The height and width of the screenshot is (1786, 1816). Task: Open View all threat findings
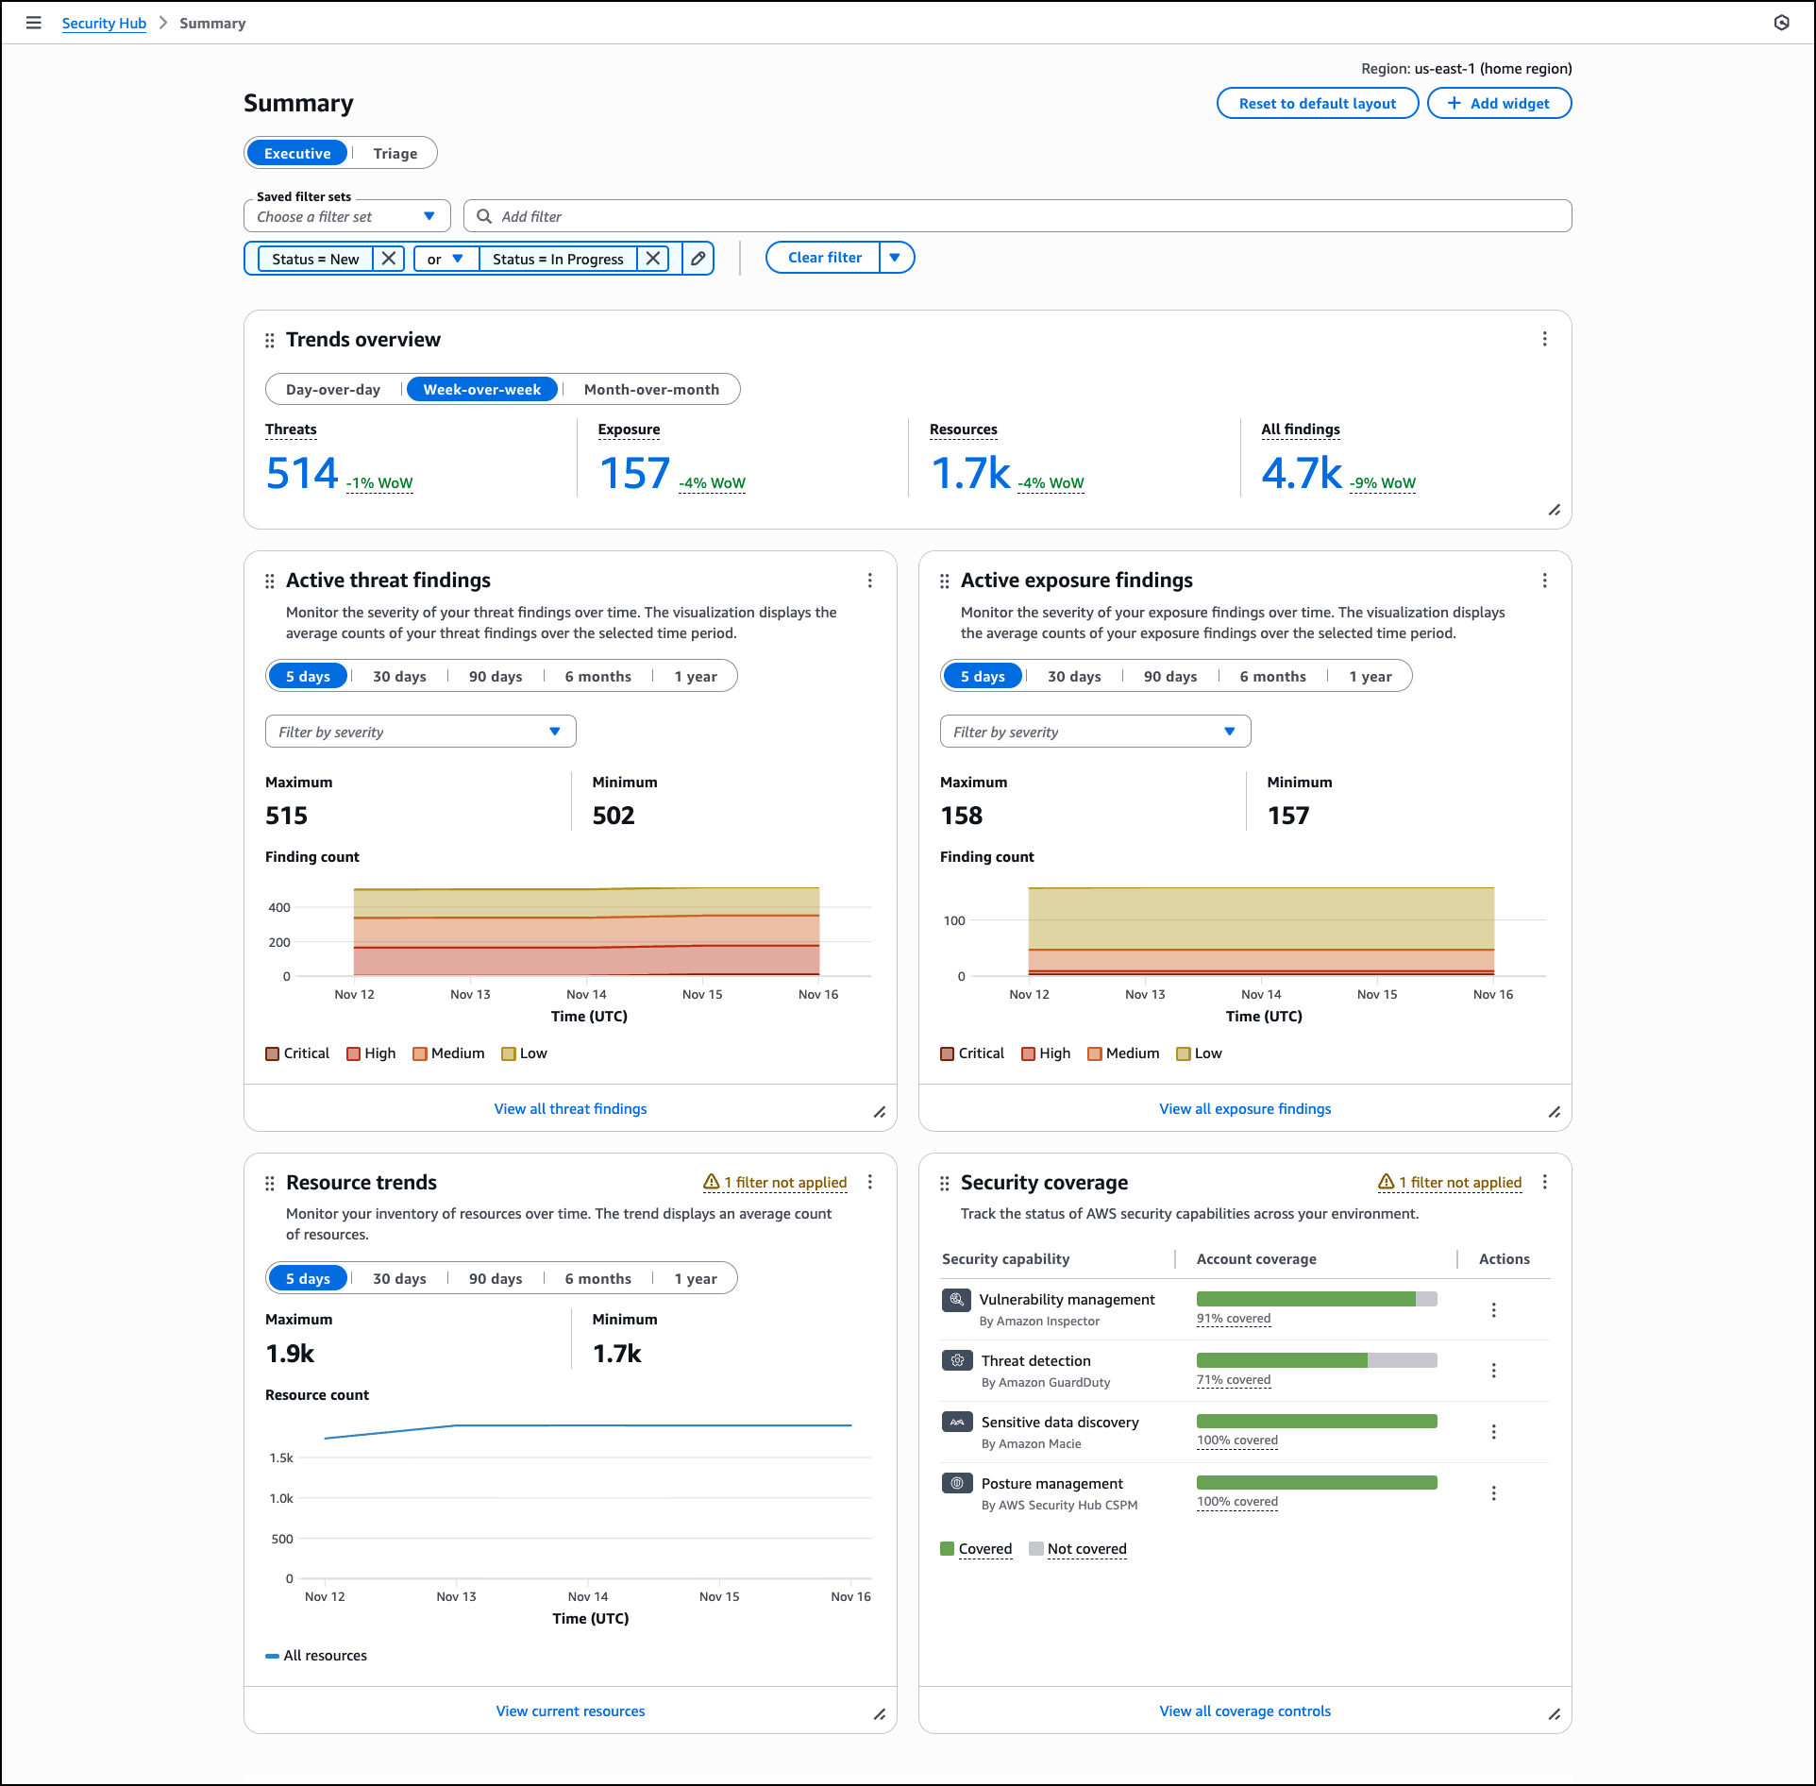click(x=570, y=1108)
